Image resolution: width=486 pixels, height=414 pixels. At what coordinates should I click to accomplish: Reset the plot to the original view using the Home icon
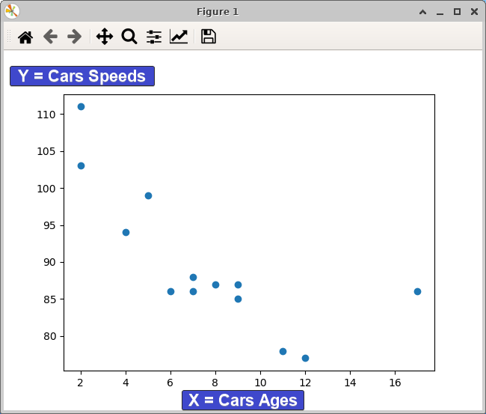point(25,37)
